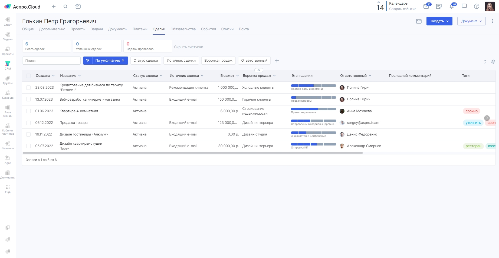This screenshot has height=258, width=499.
Task: Open the CRM section in sidebar
Action: [8, 65]
